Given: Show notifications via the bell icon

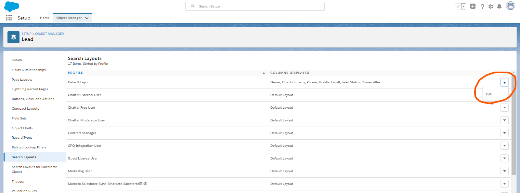Looking at the screenshot, I should tap(499, 7).
